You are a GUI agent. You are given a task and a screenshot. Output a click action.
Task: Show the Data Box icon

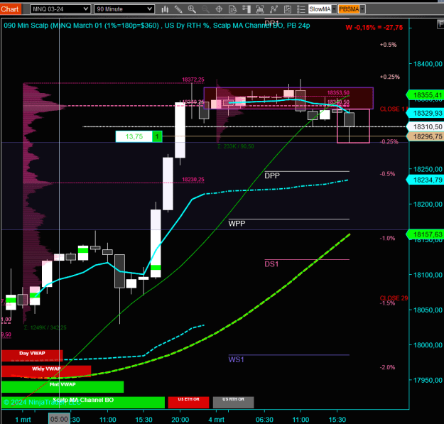[233, 9]
